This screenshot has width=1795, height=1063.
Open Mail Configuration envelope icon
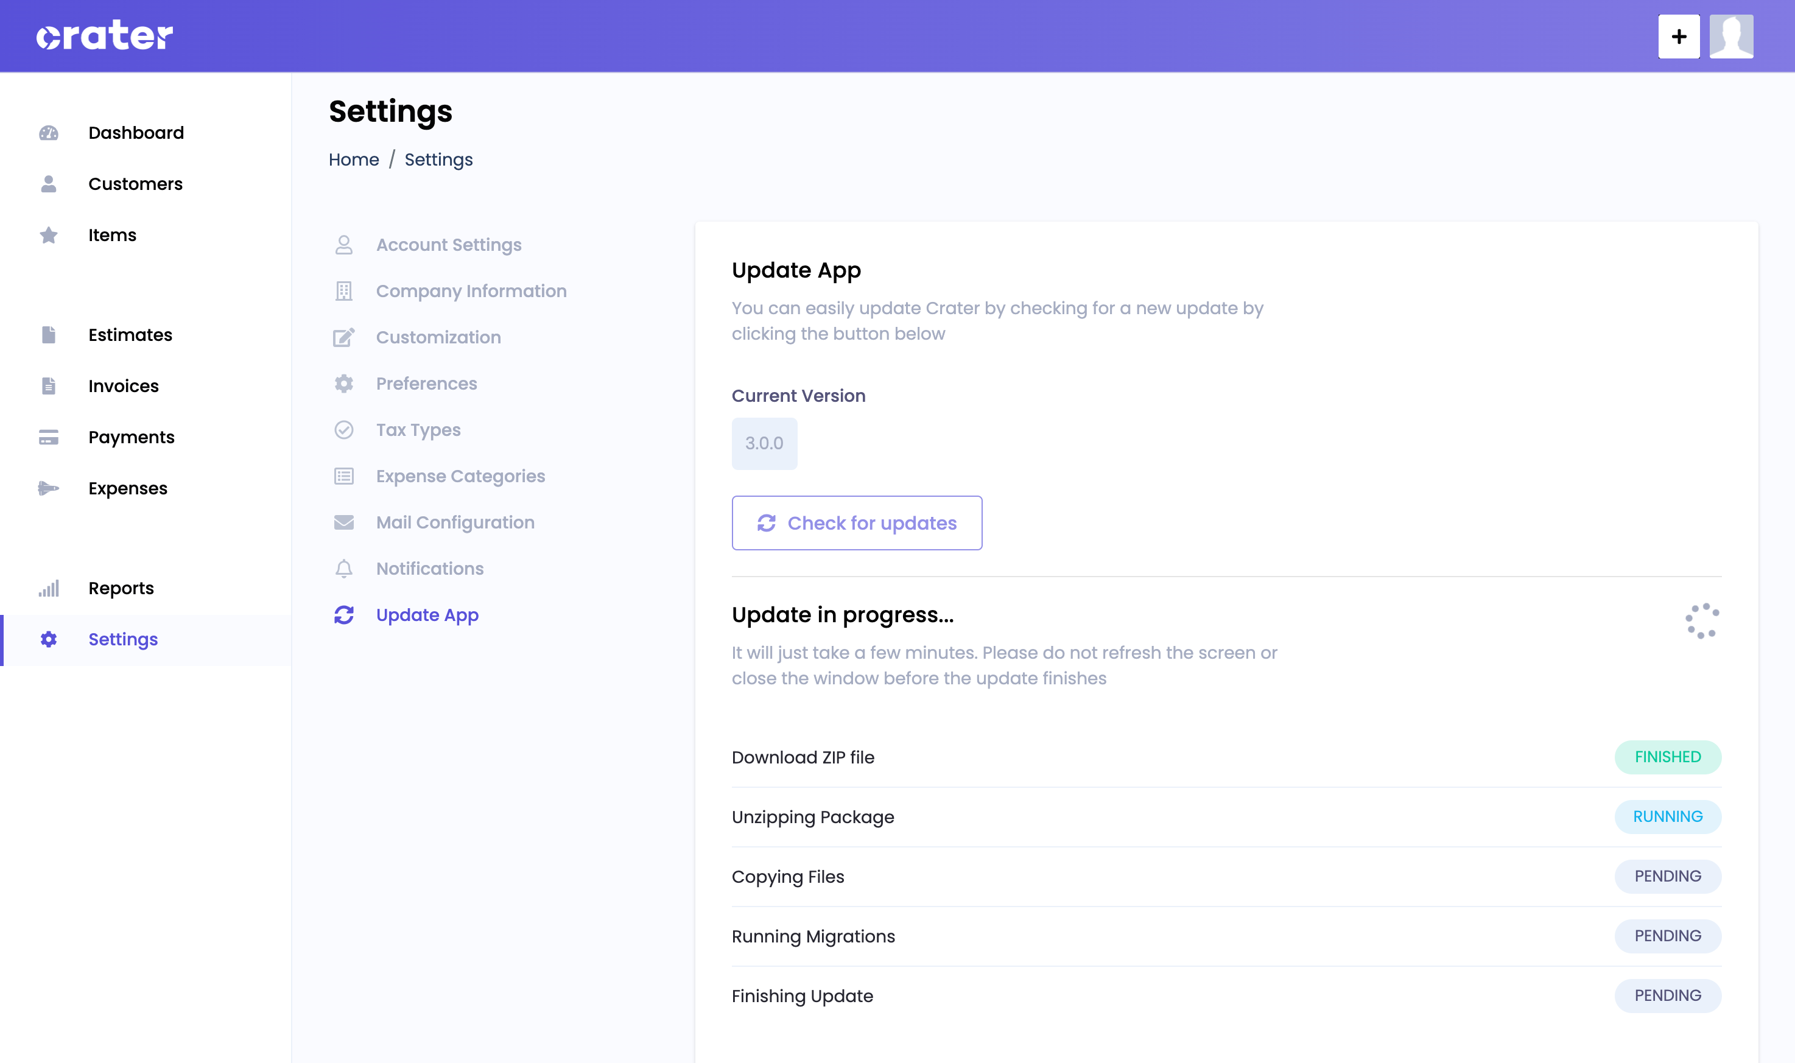click(x=344, y=522)
